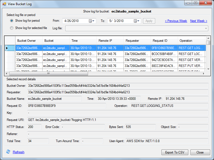Click the Time detail field
This screenshot has height=160, width=214.
pos(119,99)
